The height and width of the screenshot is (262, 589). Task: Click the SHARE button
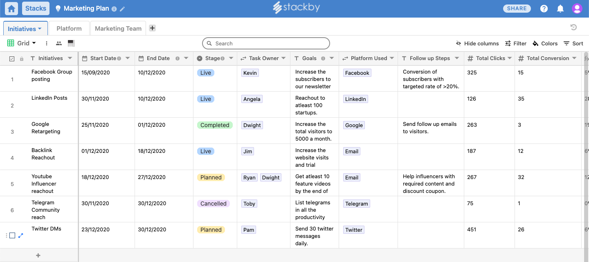(517, 9)
